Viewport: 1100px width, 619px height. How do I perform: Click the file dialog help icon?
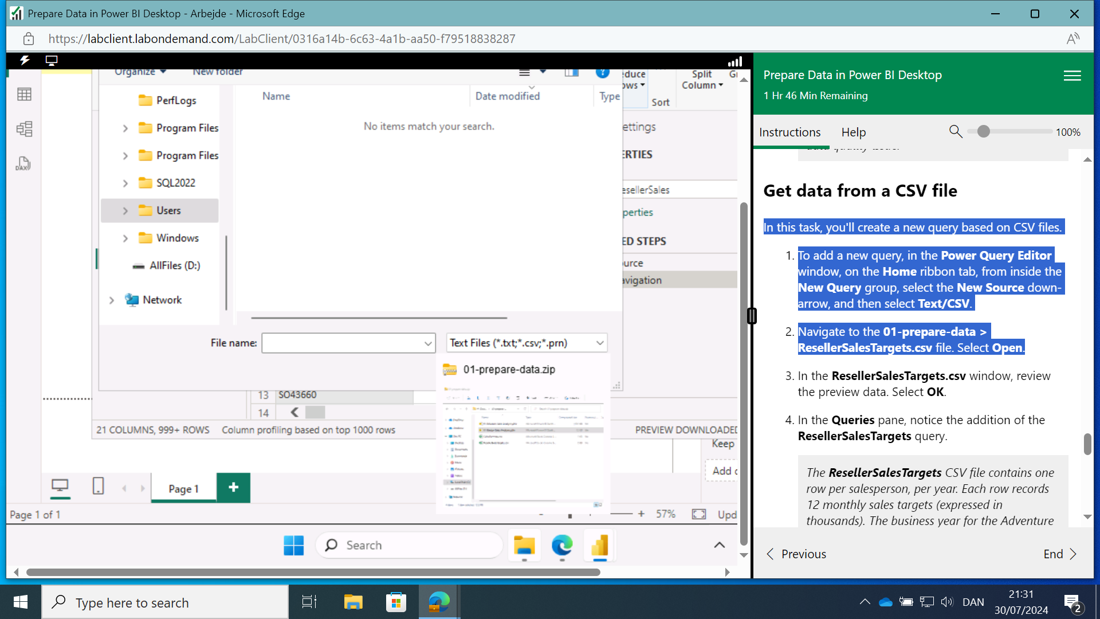(602, 73)
